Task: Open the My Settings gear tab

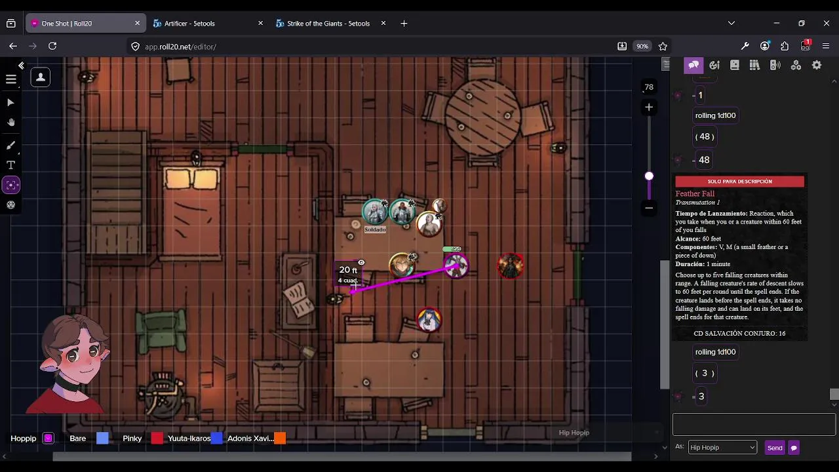Action: 817,65
